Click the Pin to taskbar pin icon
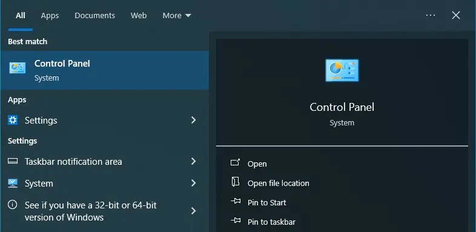 (x=236, y=220)
